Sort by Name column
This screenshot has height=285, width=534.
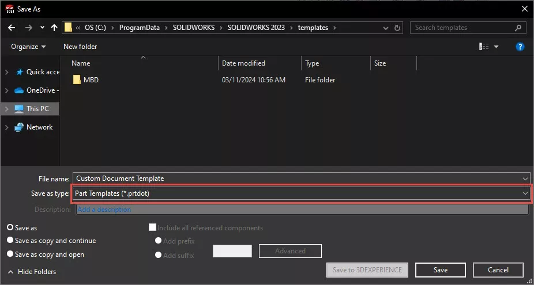pos(81,63)
